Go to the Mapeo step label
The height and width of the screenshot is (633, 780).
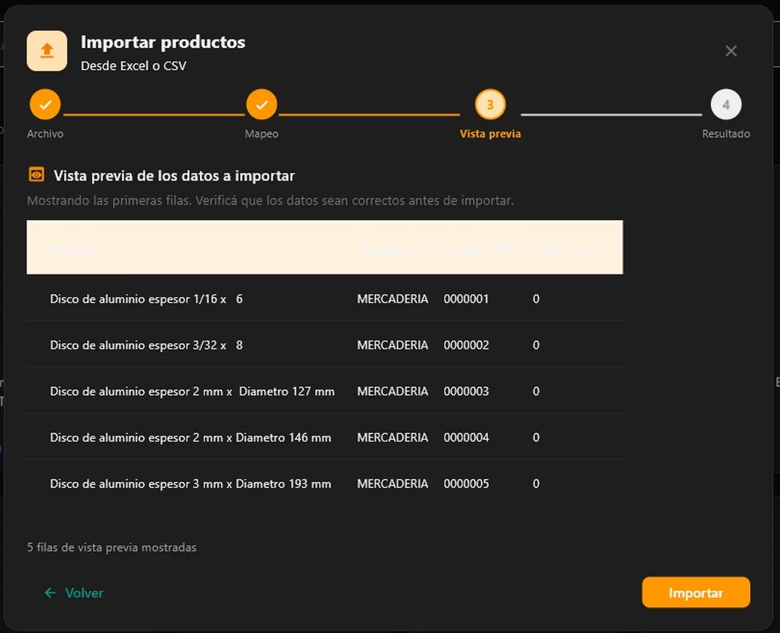(261, 134)
